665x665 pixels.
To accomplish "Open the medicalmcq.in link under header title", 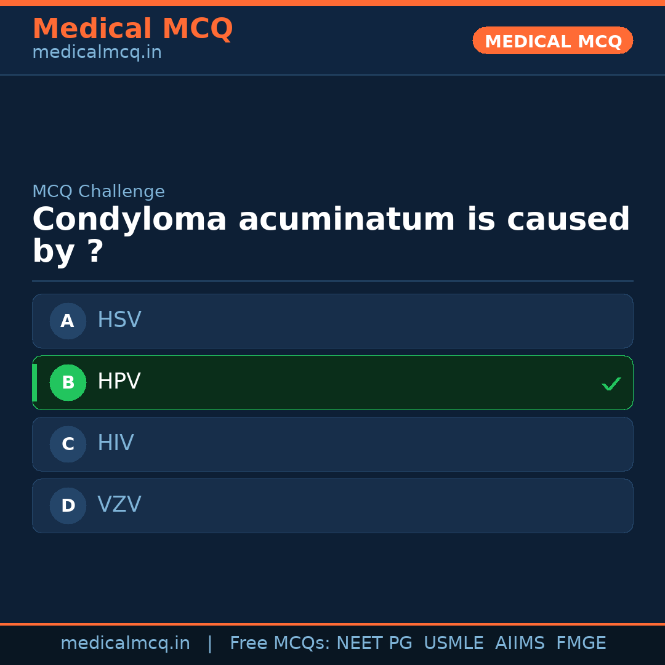I will coord(97,53).
